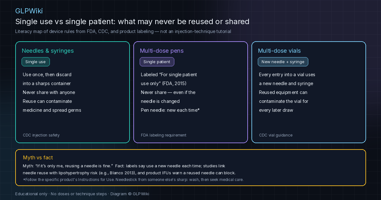Select 'Never share with anyone' line
This screenshot has height=200, width=381.
point(49,92)
